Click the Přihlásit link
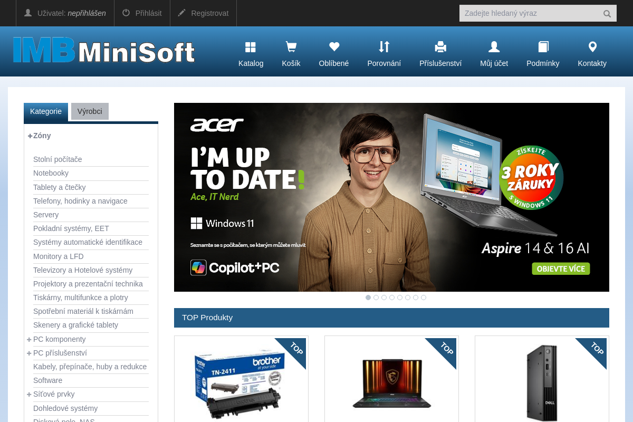Viewport: 633px width, 422px height. coord(148,13)
